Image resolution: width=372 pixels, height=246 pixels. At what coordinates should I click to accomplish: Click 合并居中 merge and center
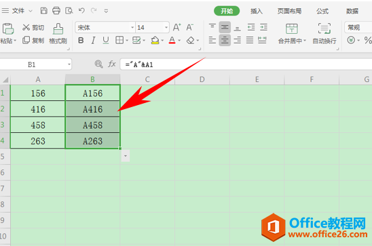click(x=292, y=34)
